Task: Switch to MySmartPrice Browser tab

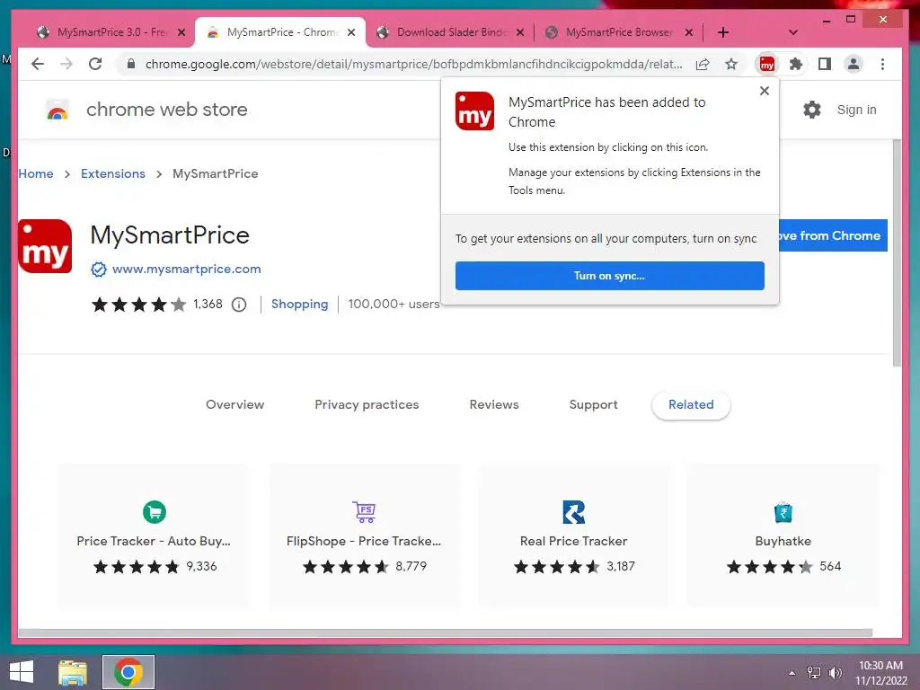Action: (x=619, y=32)
